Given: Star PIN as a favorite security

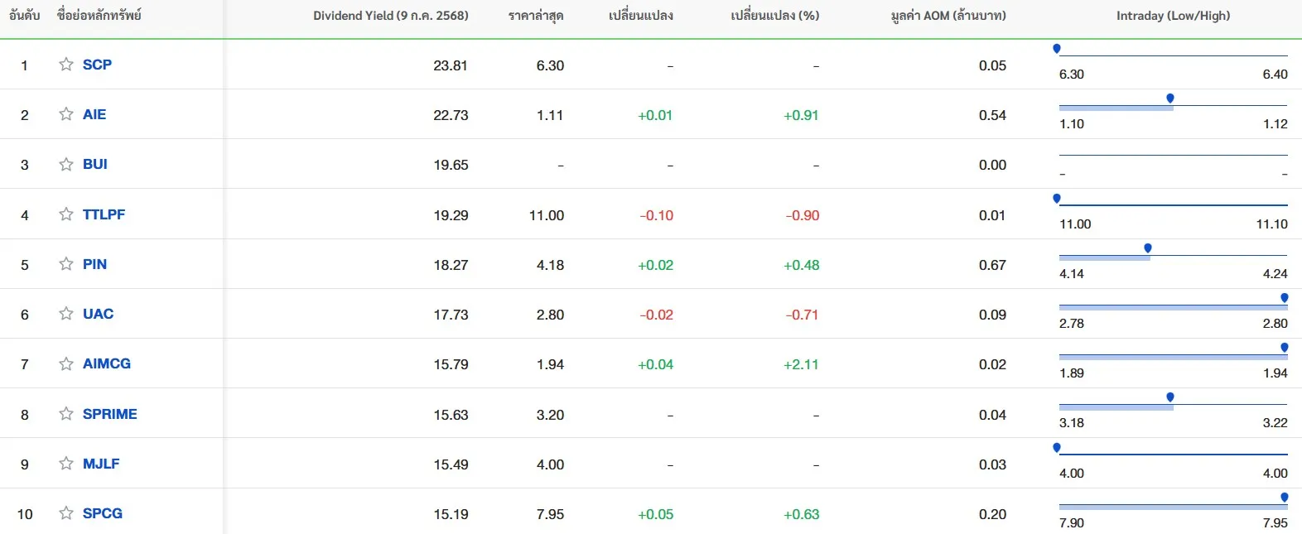Looking at the screenshot, I should click(65, 263).
